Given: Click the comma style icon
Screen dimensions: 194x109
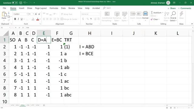Looking at the screenshot, I should pyautogui.click(x=91, y=19).
